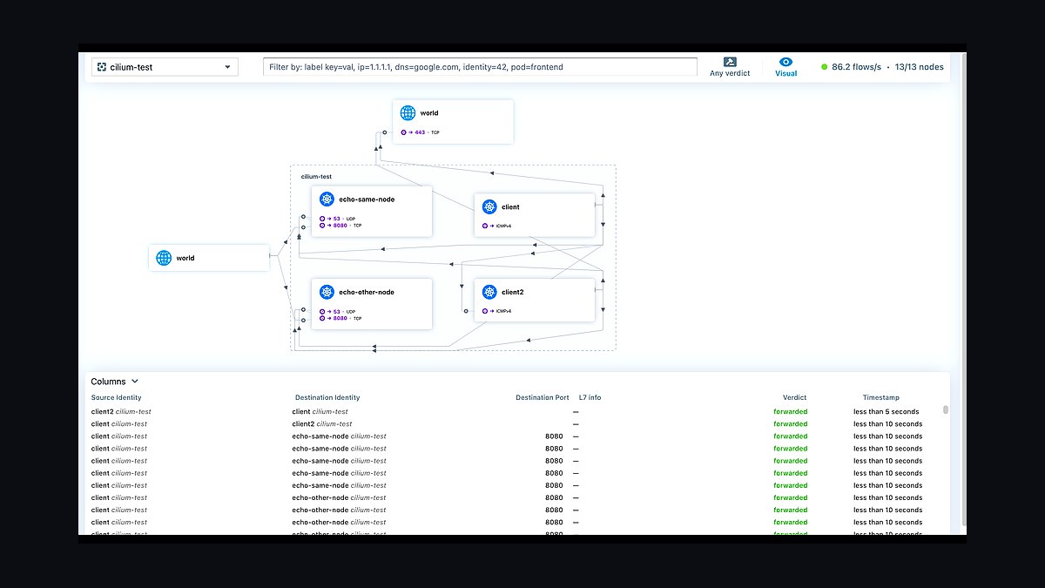
Task: Open the Any verdict filter
Action: (730, 67)
